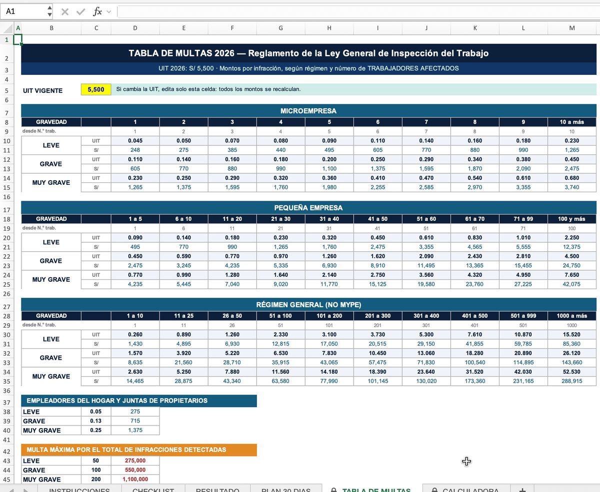Select the cell with value 14,465

135,381
